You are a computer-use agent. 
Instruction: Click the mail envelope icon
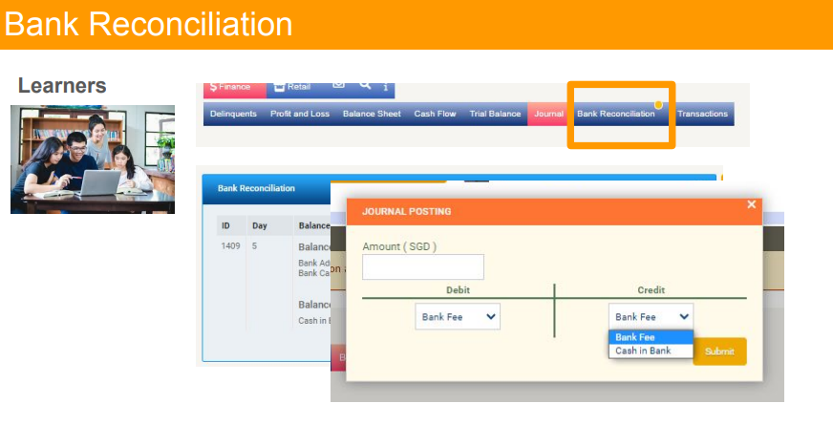[338, 86]
